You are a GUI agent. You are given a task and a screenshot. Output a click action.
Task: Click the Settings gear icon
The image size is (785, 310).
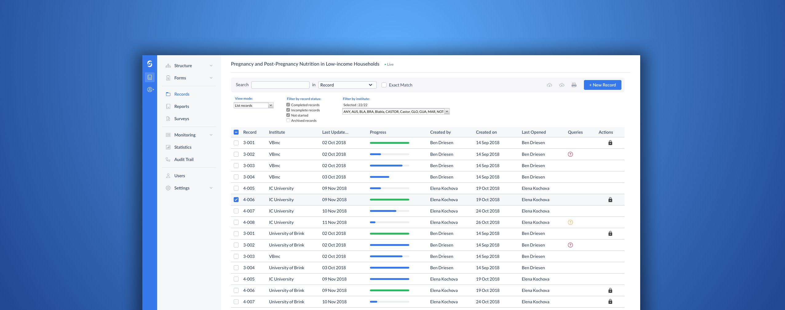pos(168,188)
